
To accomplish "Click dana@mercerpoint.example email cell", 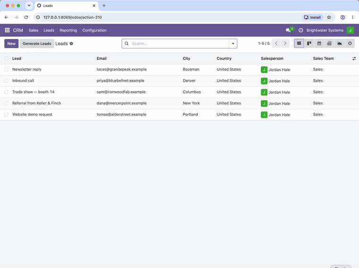I will [x=121, y=103].
